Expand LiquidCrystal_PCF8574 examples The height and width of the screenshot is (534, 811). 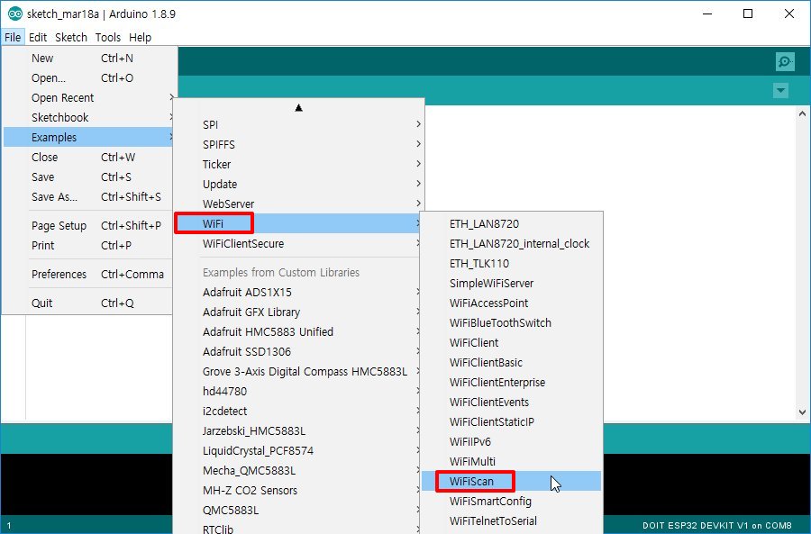click(298, 450)
